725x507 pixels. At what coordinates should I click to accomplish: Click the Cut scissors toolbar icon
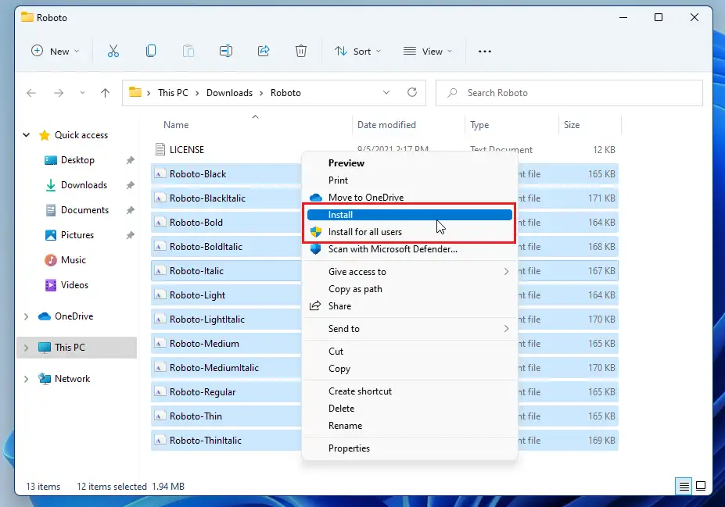click(113, 51)
